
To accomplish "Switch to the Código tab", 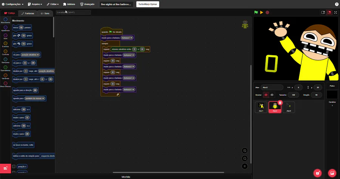I will pyautogui.click(x=9, y=13).
